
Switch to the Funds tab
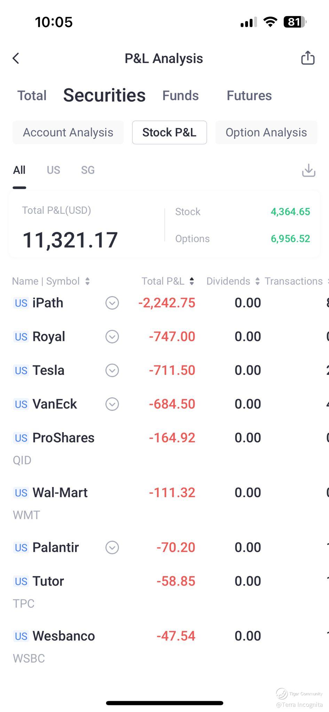tap(180, 96)
